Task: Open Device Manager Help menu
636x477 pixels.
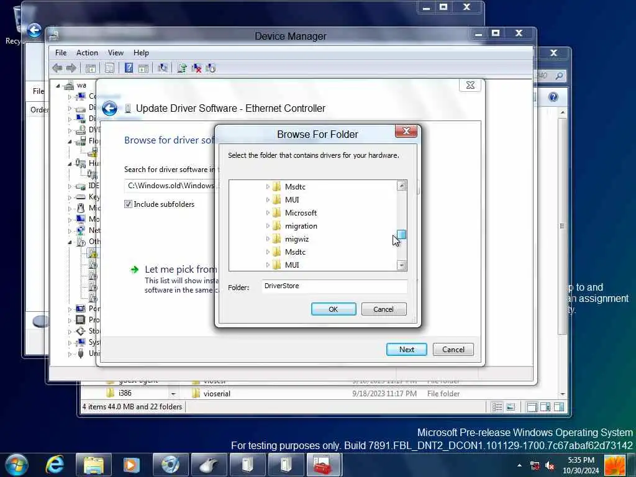Action: [141, 53]
